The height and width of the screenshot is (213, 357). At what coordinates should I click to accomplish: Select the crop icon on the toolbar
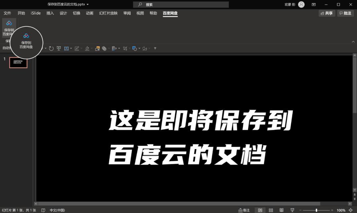click(x=125, y=48)
